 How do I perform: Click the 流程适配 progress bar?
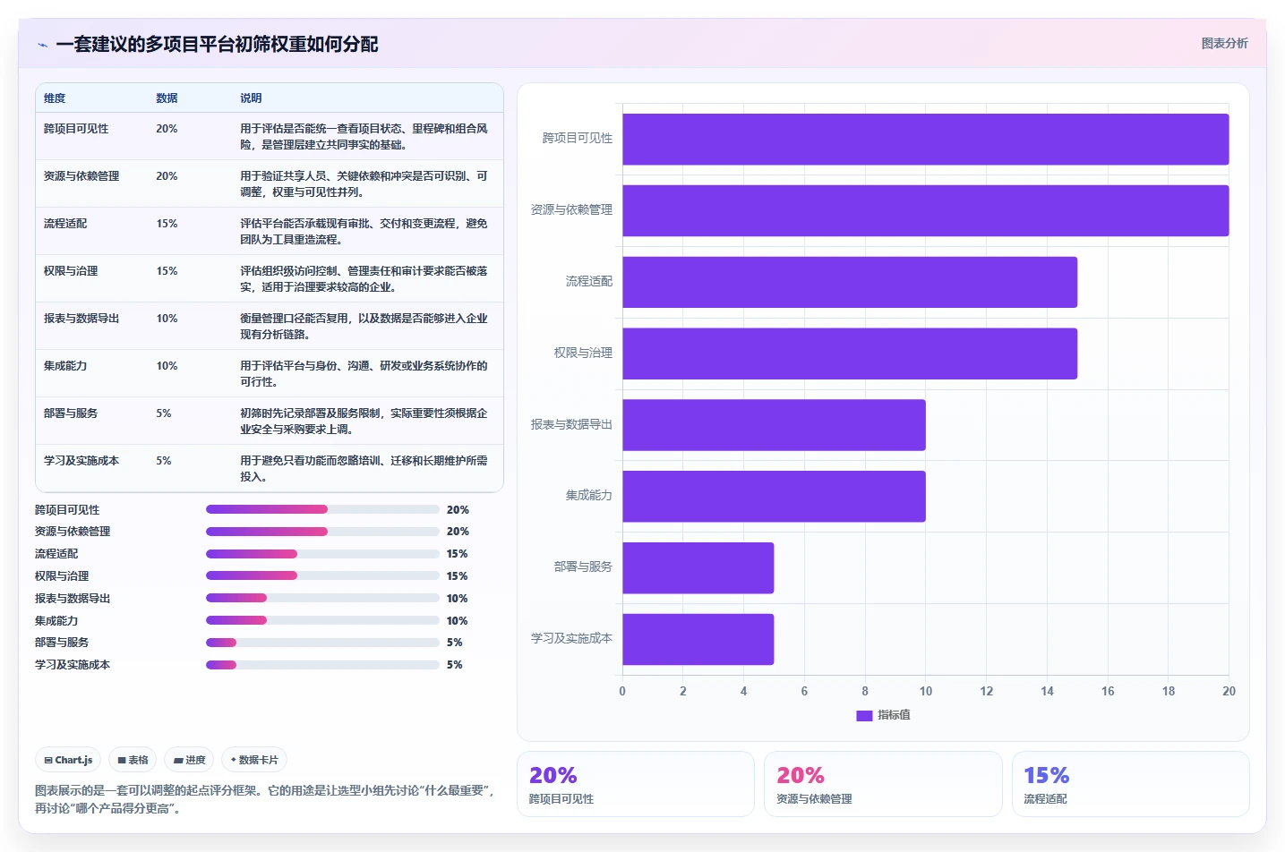[322, 554]
